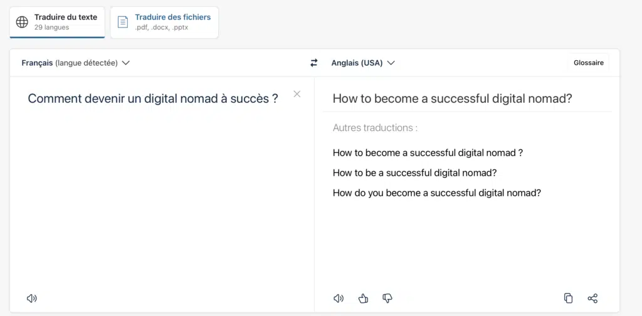Copy the translated text
This screenshot has width=642, height=316.
tap(568, 298)
